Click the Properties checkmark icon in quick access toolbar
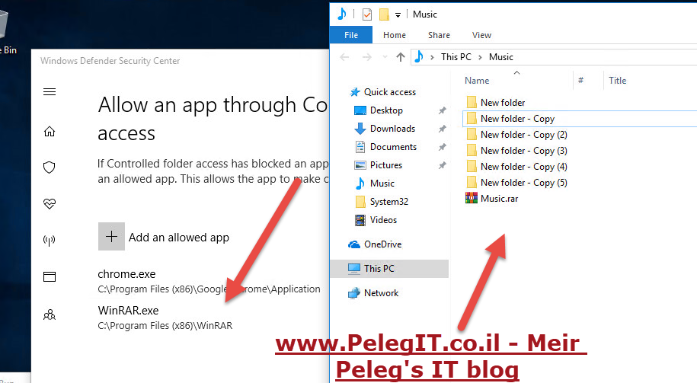 pyautogui.click(x=367, y=14)
